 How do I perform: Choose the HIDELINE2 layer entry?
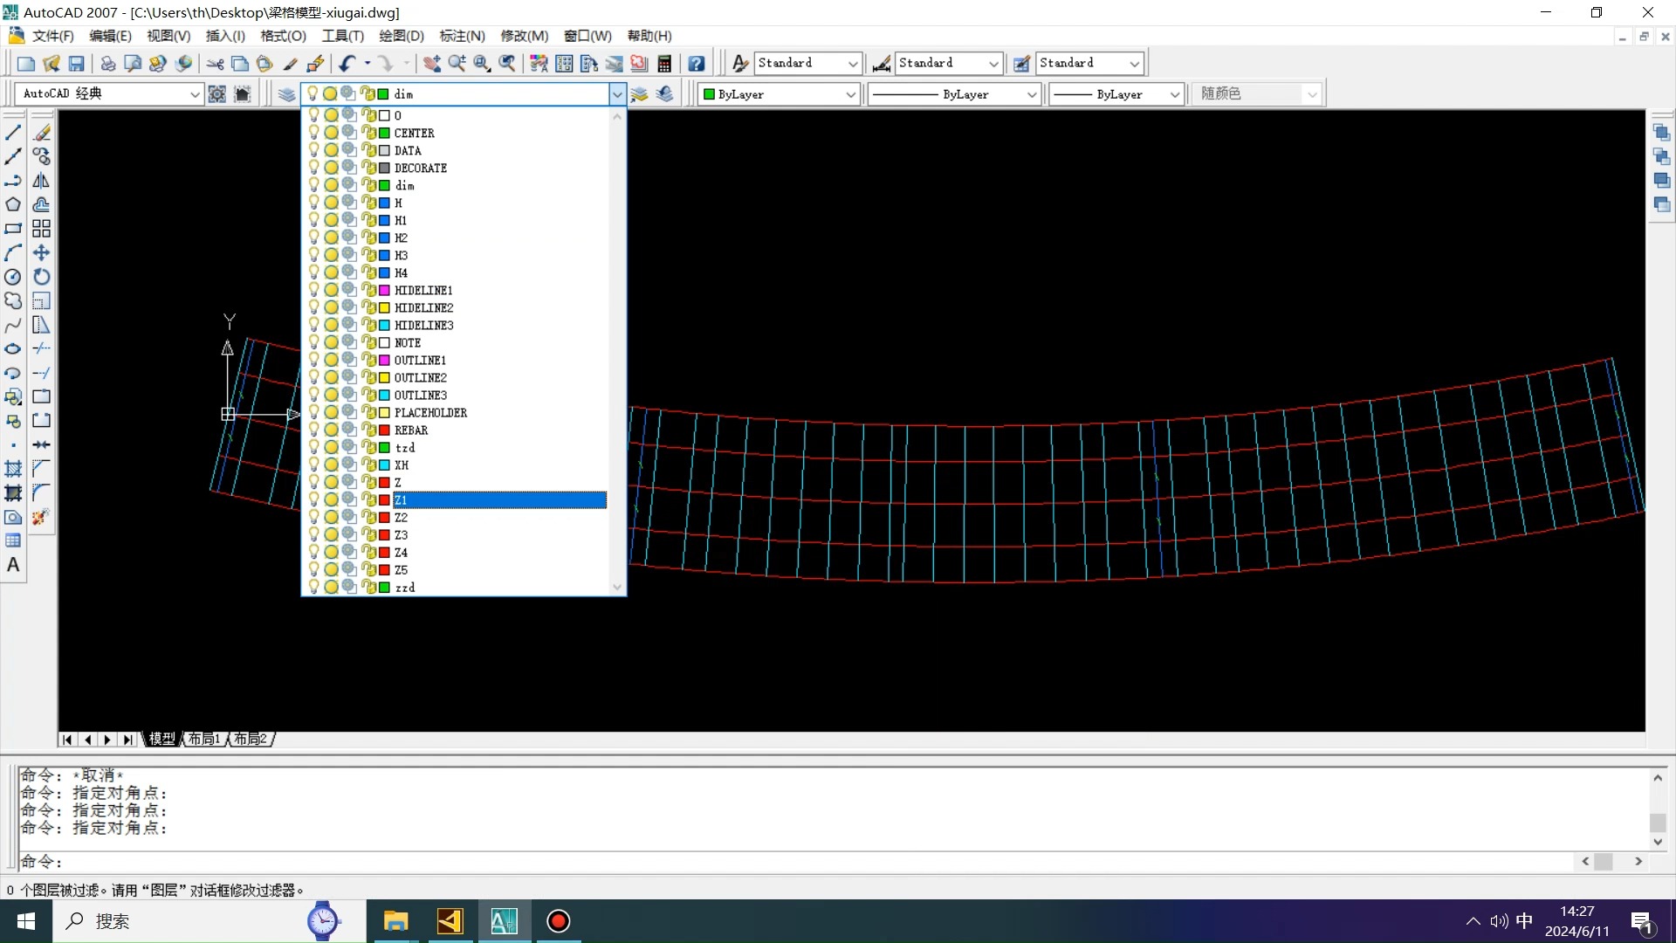(x=423, y=307)
